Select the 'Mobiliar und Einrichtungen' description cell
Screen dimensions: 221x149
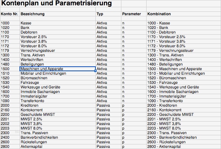click(x=58, y=73)
